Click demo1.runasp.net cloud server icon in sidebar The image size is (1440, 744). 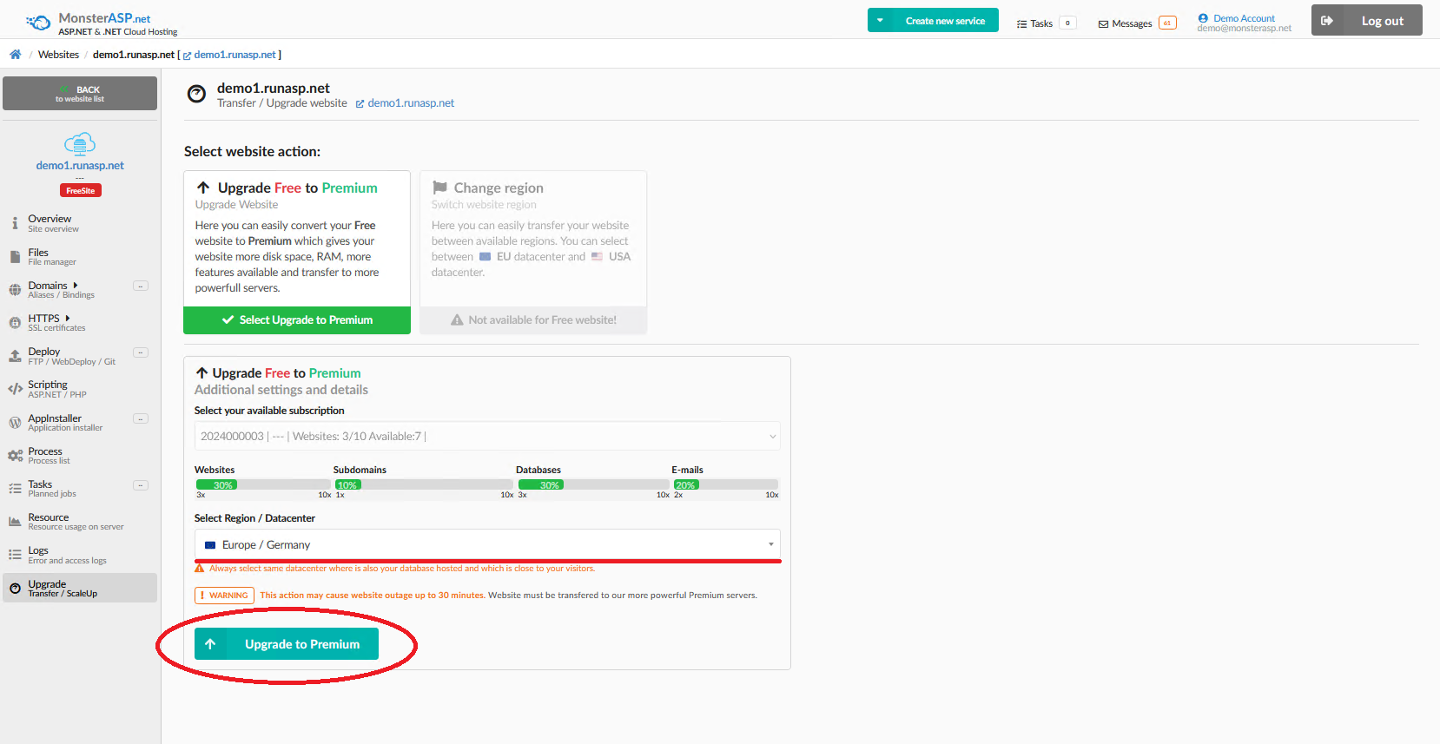(80, 143)
